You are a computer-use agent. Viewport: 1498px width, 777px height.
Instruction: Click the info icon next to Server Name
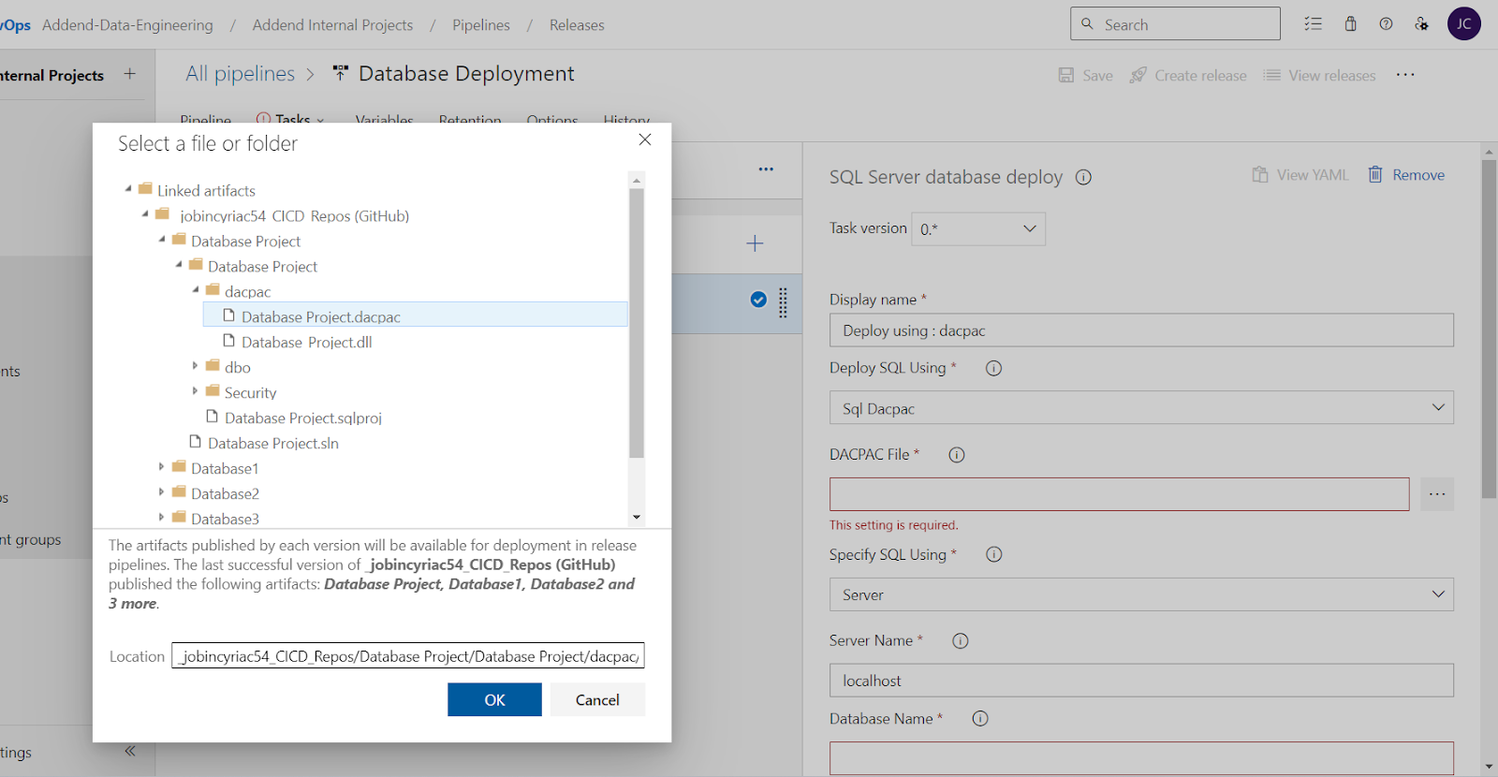[960, 641]
